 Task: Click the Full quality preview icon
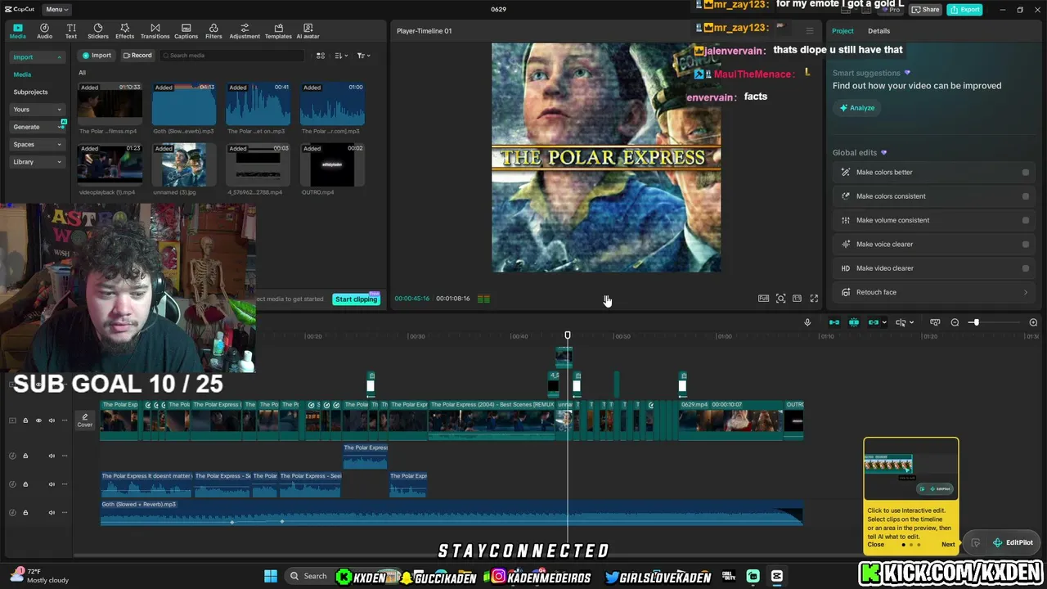tap(763, 299)
